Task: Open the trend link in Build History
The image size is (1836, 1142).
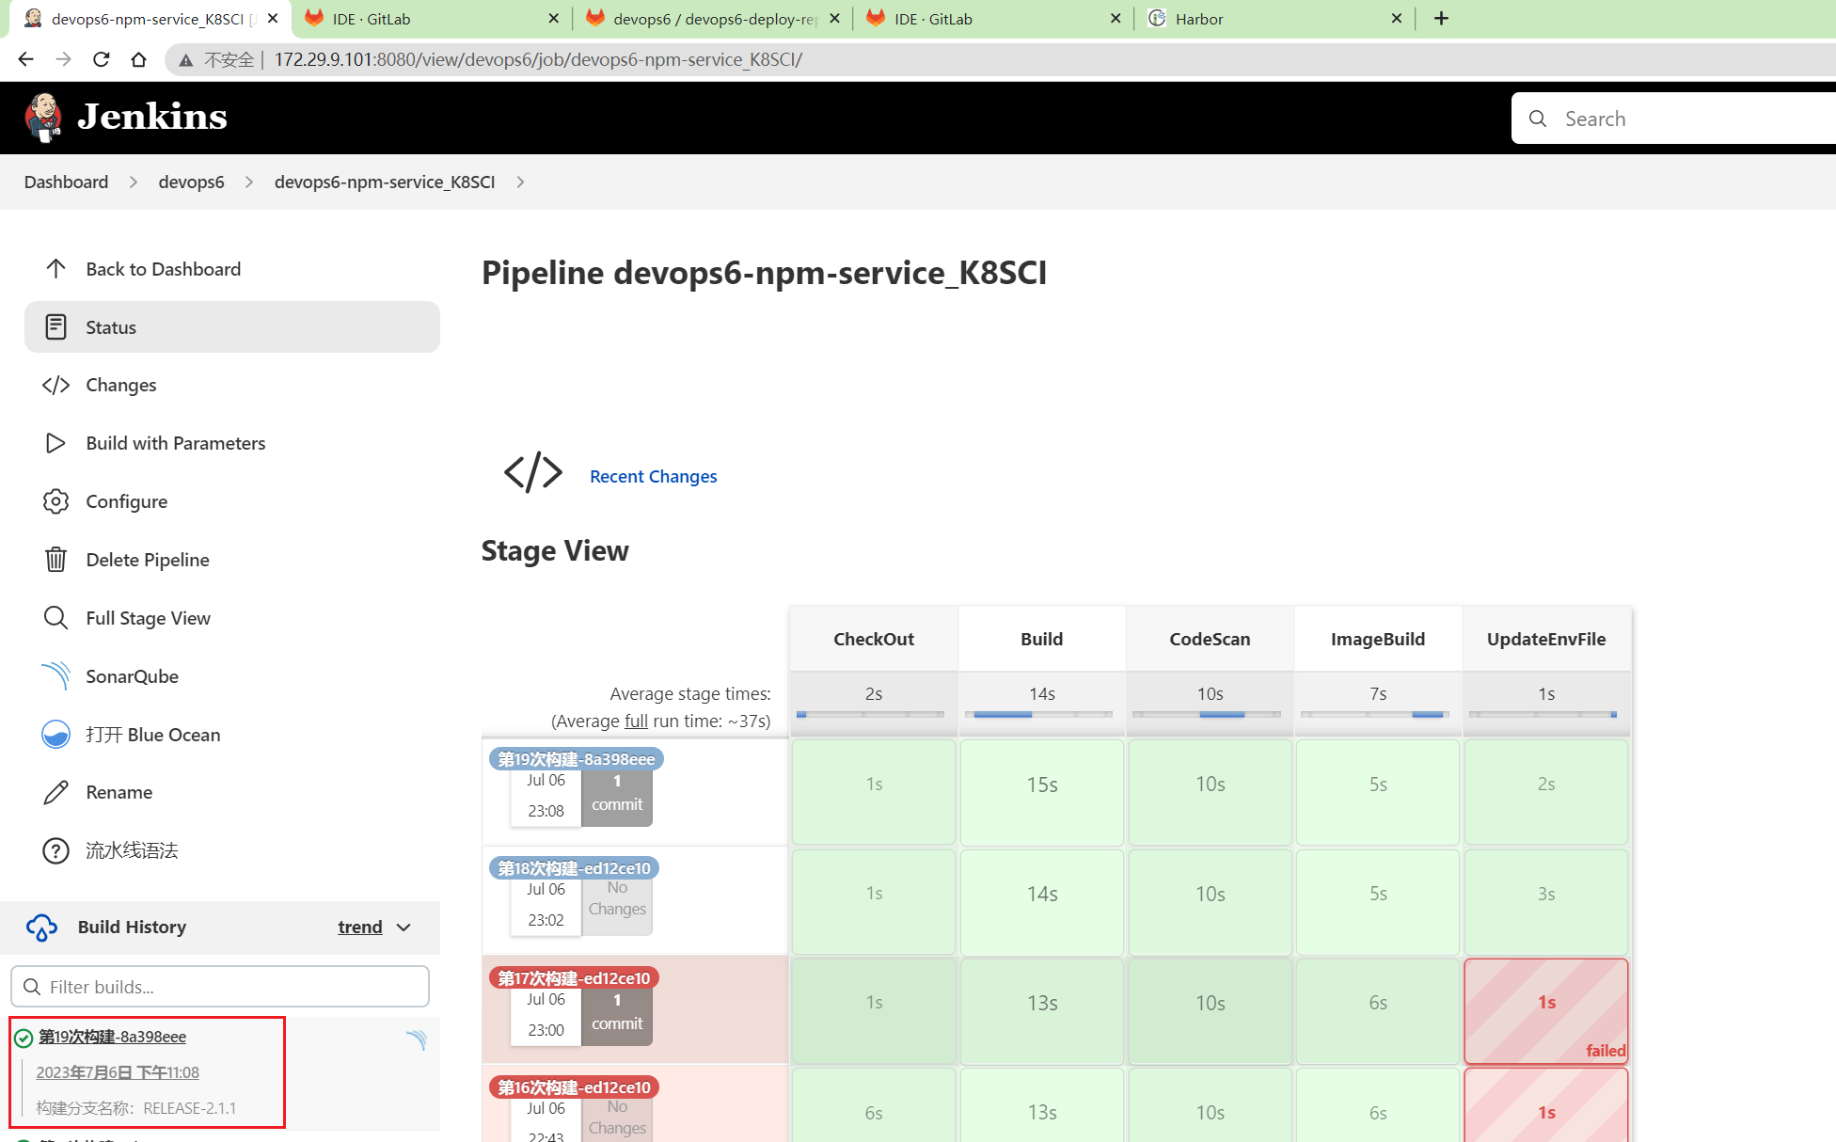Action: point(360,928)
